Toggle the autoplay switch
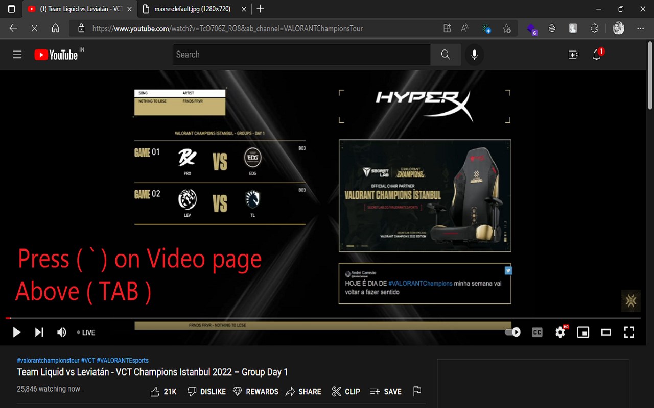The height and width of the screenshot is (408, 654). pyautogui.click(x=513, y=333)
